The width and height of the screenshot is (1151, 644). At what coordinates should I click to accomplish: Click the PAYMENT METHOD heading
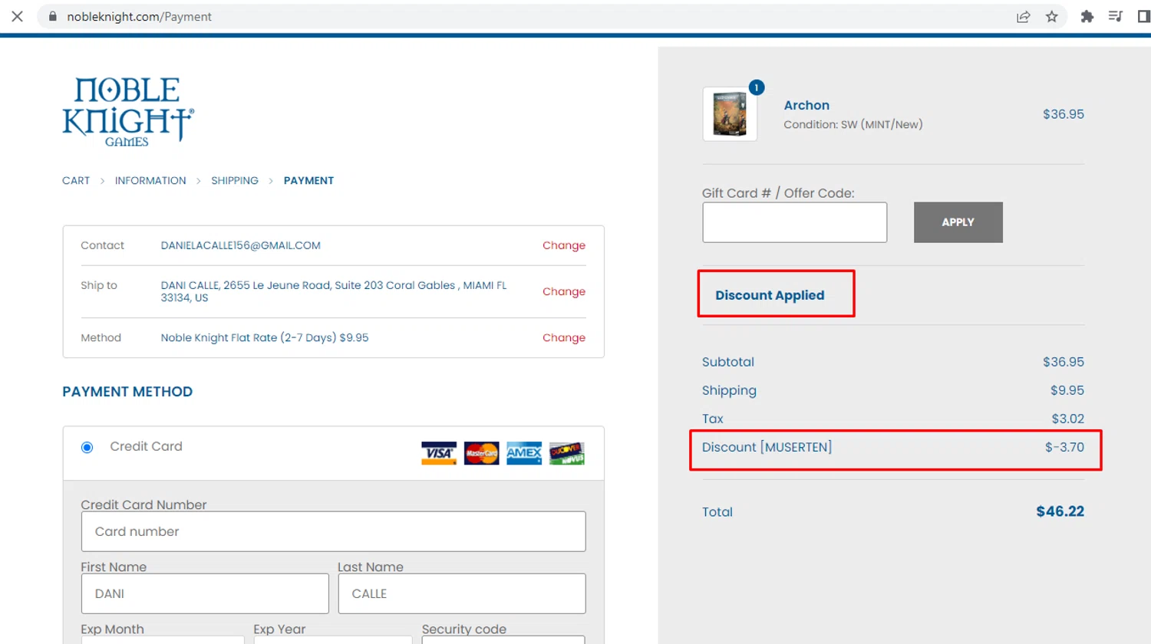(x=127, y=392)
